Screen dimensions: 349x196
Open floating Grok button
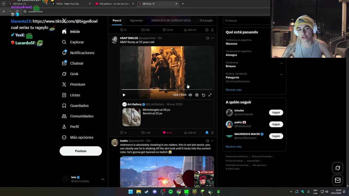[x=338, y=168]
